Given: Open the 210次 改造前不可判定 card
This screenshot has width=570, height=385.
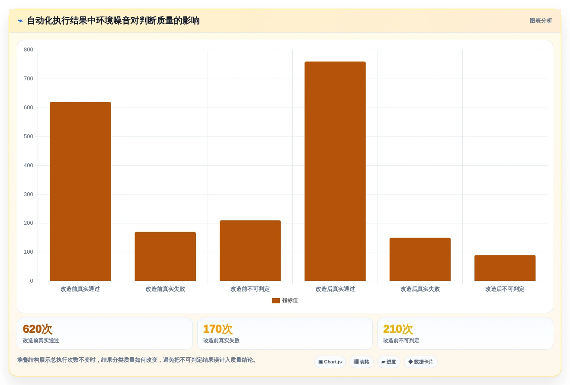Looking at the screenshot, I should pos(465,334).
